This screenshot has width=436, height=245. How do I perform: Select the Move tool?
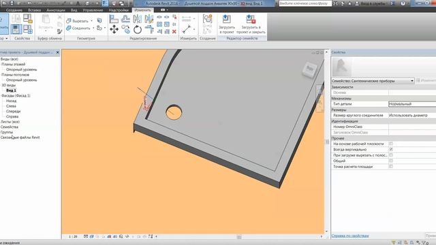114,29
